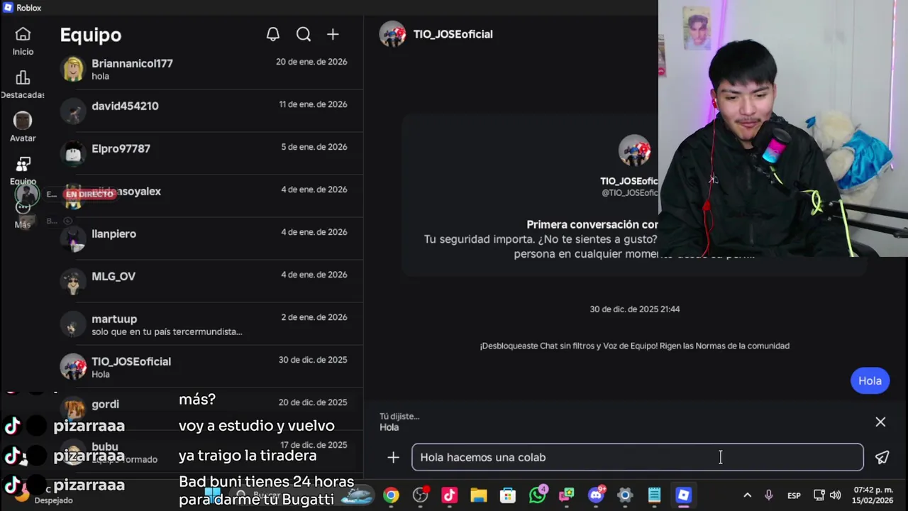
Task: Open Google Chrome from taskbar
Action: tap(392, 495)
